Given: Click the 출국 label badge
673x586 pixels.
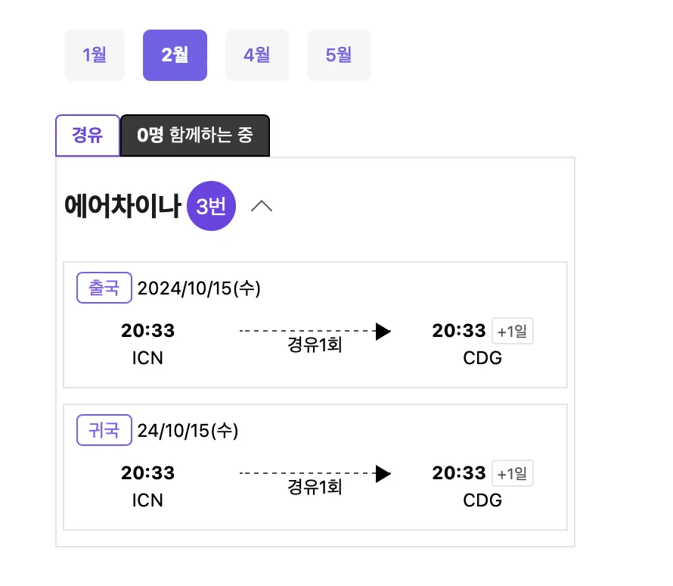Looking at the screenshot, I should pos(104,288).
